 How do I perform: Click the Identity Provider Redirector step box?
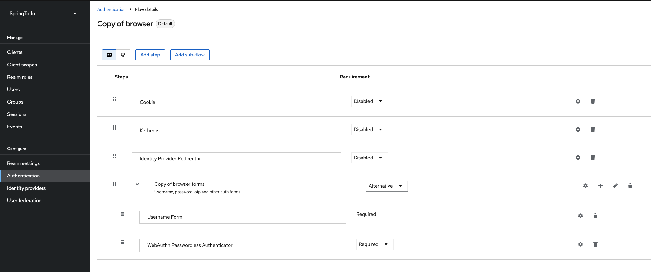click(x=237, y=159)
